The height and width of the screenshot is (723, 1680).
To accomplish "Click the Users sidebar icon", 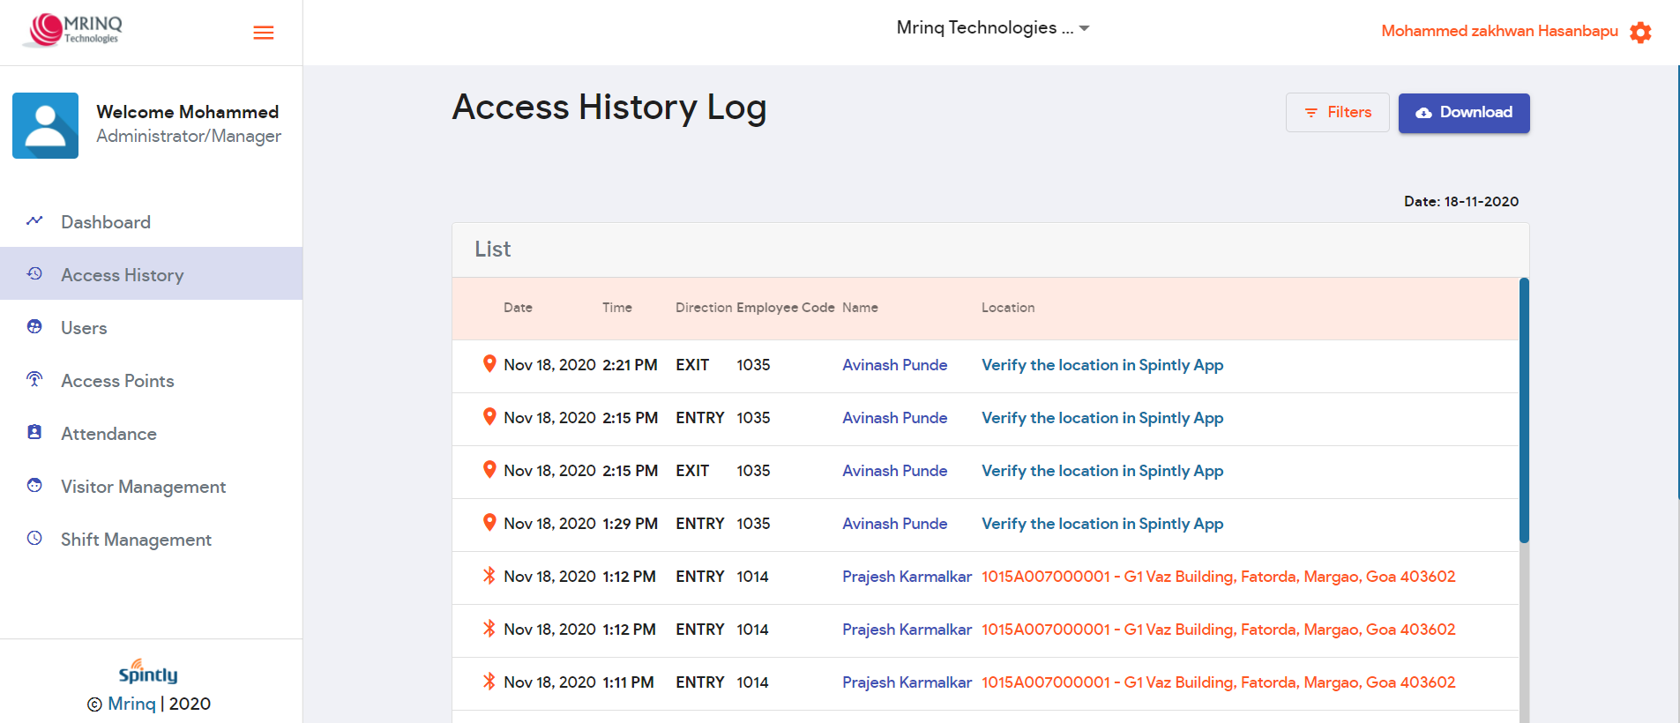I will 34,327.
